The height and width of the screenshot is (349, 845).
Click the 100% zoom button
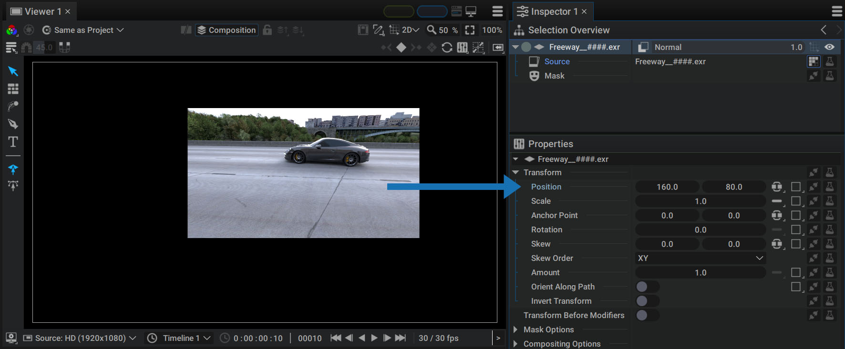coord(492,30)
